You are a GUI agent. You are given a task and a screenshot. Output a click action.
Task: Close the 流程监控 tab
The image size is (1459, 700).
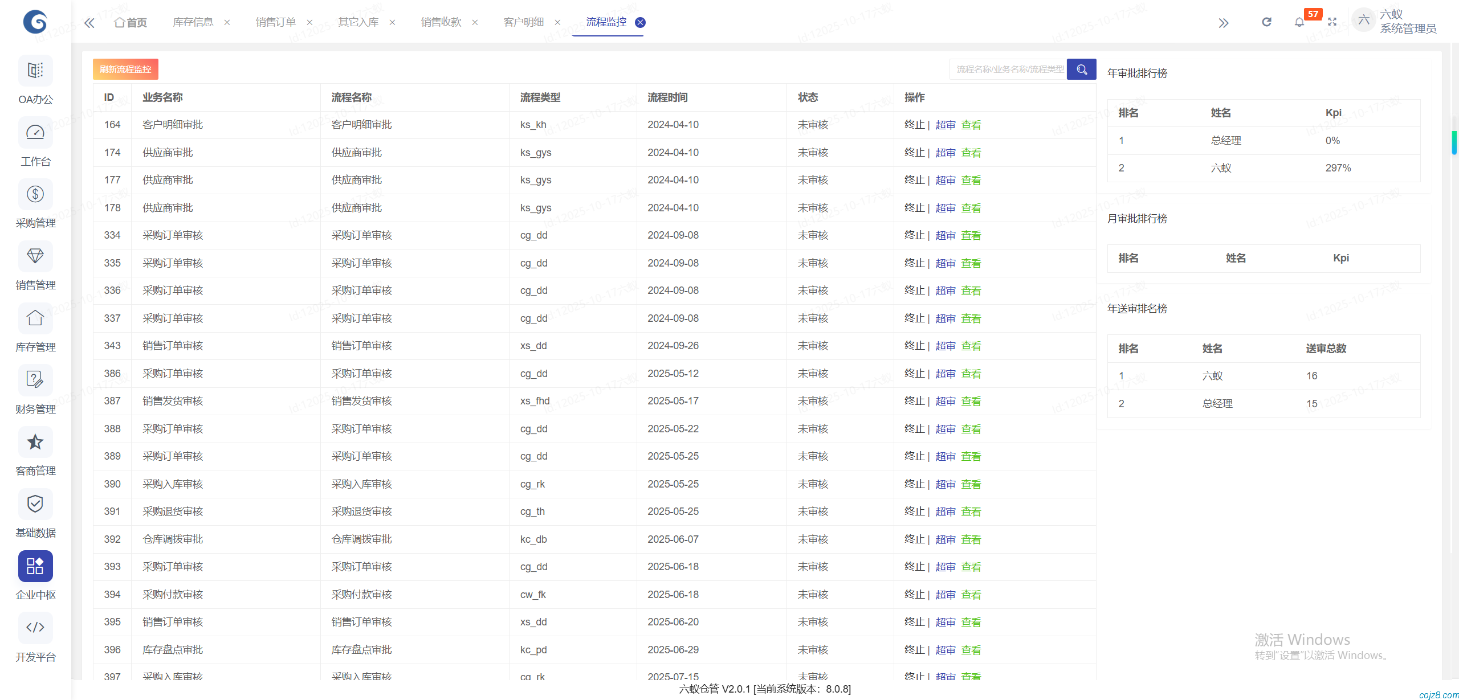[x=641, y=22]
